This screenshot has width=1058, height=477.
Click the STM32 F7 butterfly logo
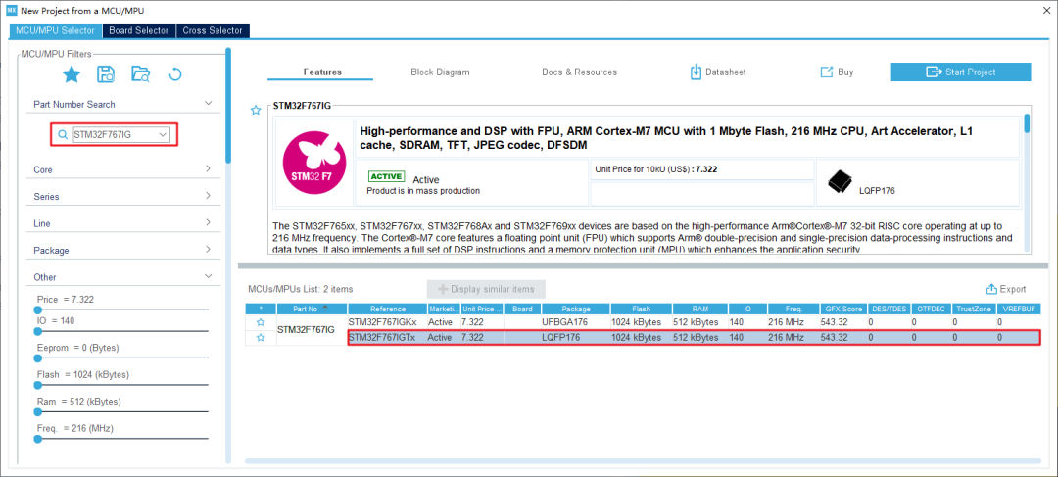(x=315, y=163)
